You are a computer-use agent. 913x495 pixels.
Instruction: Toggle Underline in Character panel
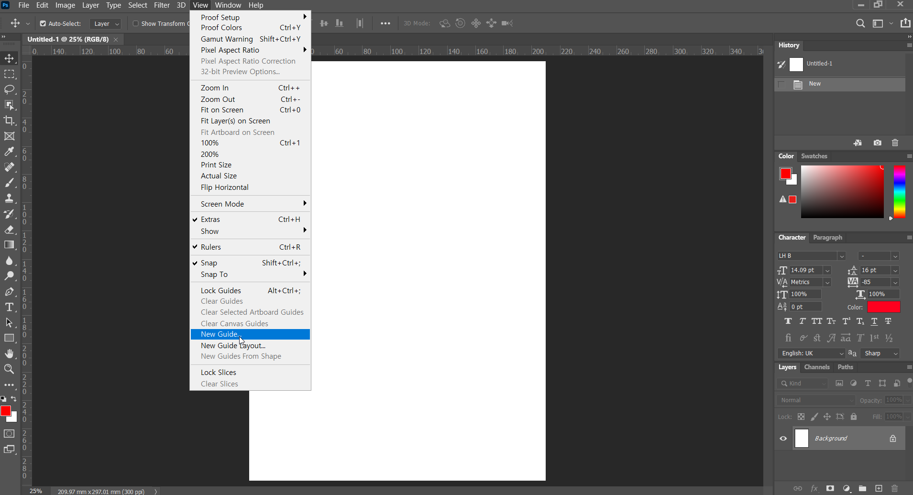874,321
